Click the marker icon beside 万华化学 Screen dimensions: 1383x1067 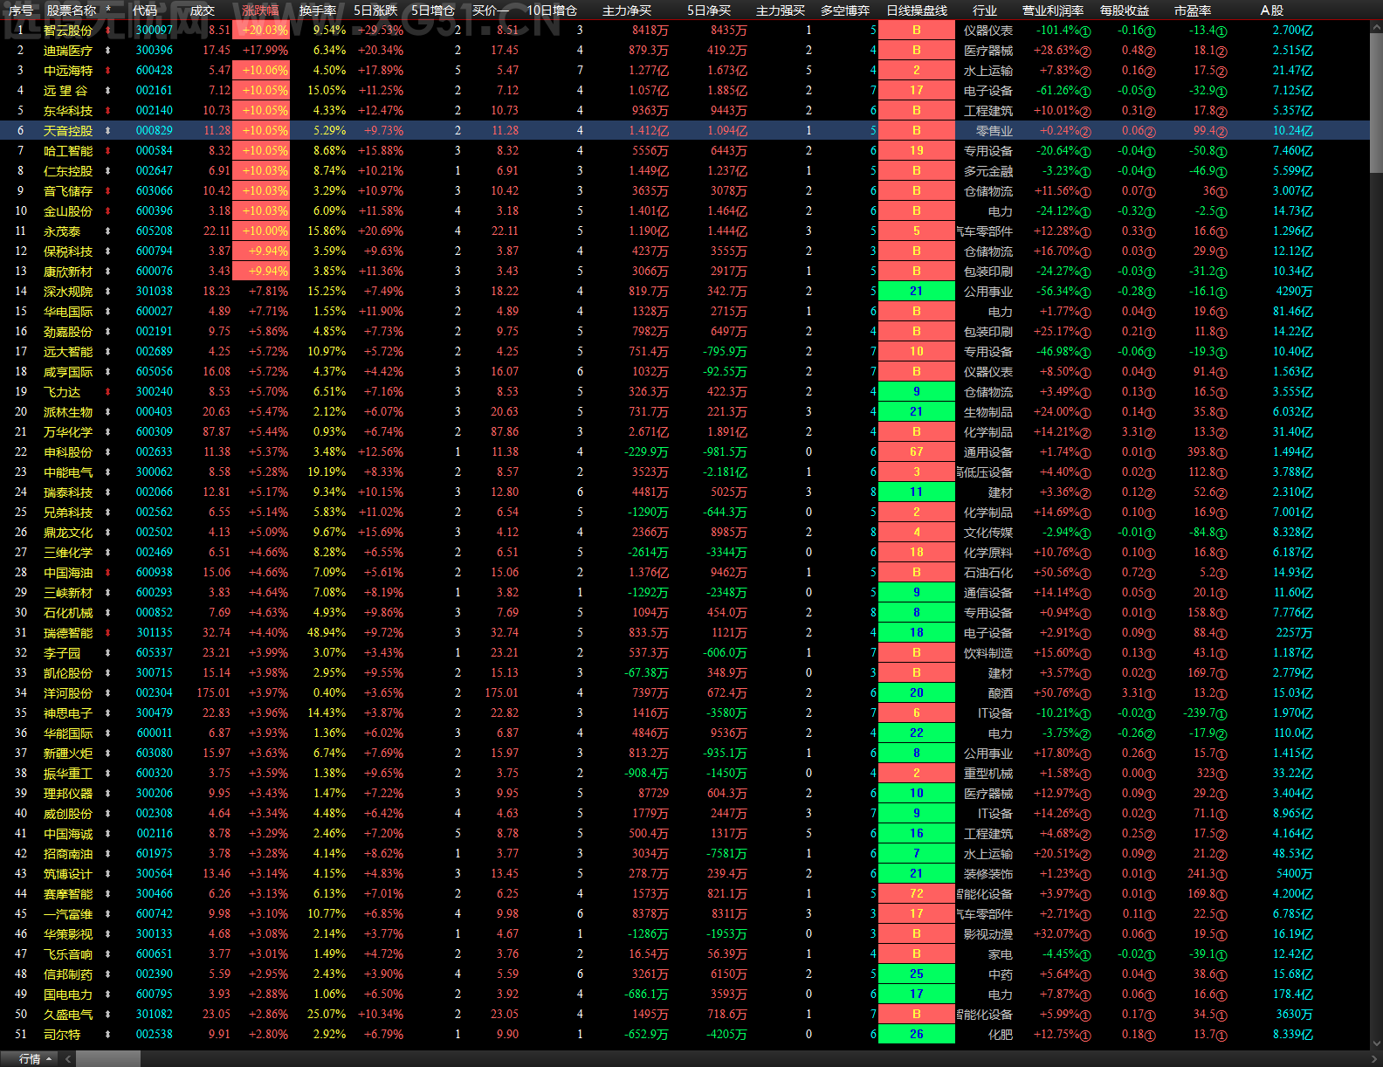107,432
